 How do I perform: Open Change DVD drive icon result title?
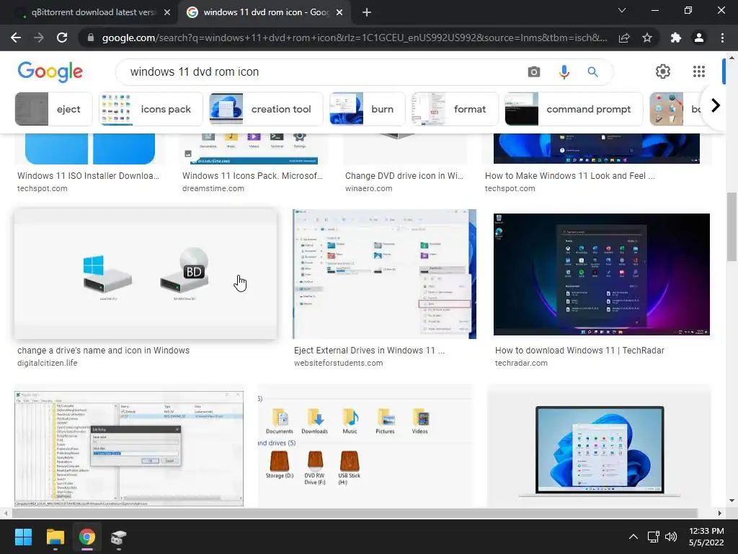[x=404, y=176]
